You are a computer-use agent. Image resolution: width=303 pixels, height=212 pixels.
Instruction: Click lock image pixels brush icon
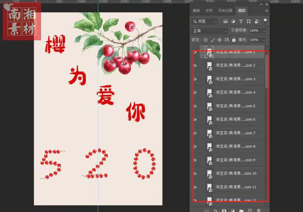pos(213,40)
